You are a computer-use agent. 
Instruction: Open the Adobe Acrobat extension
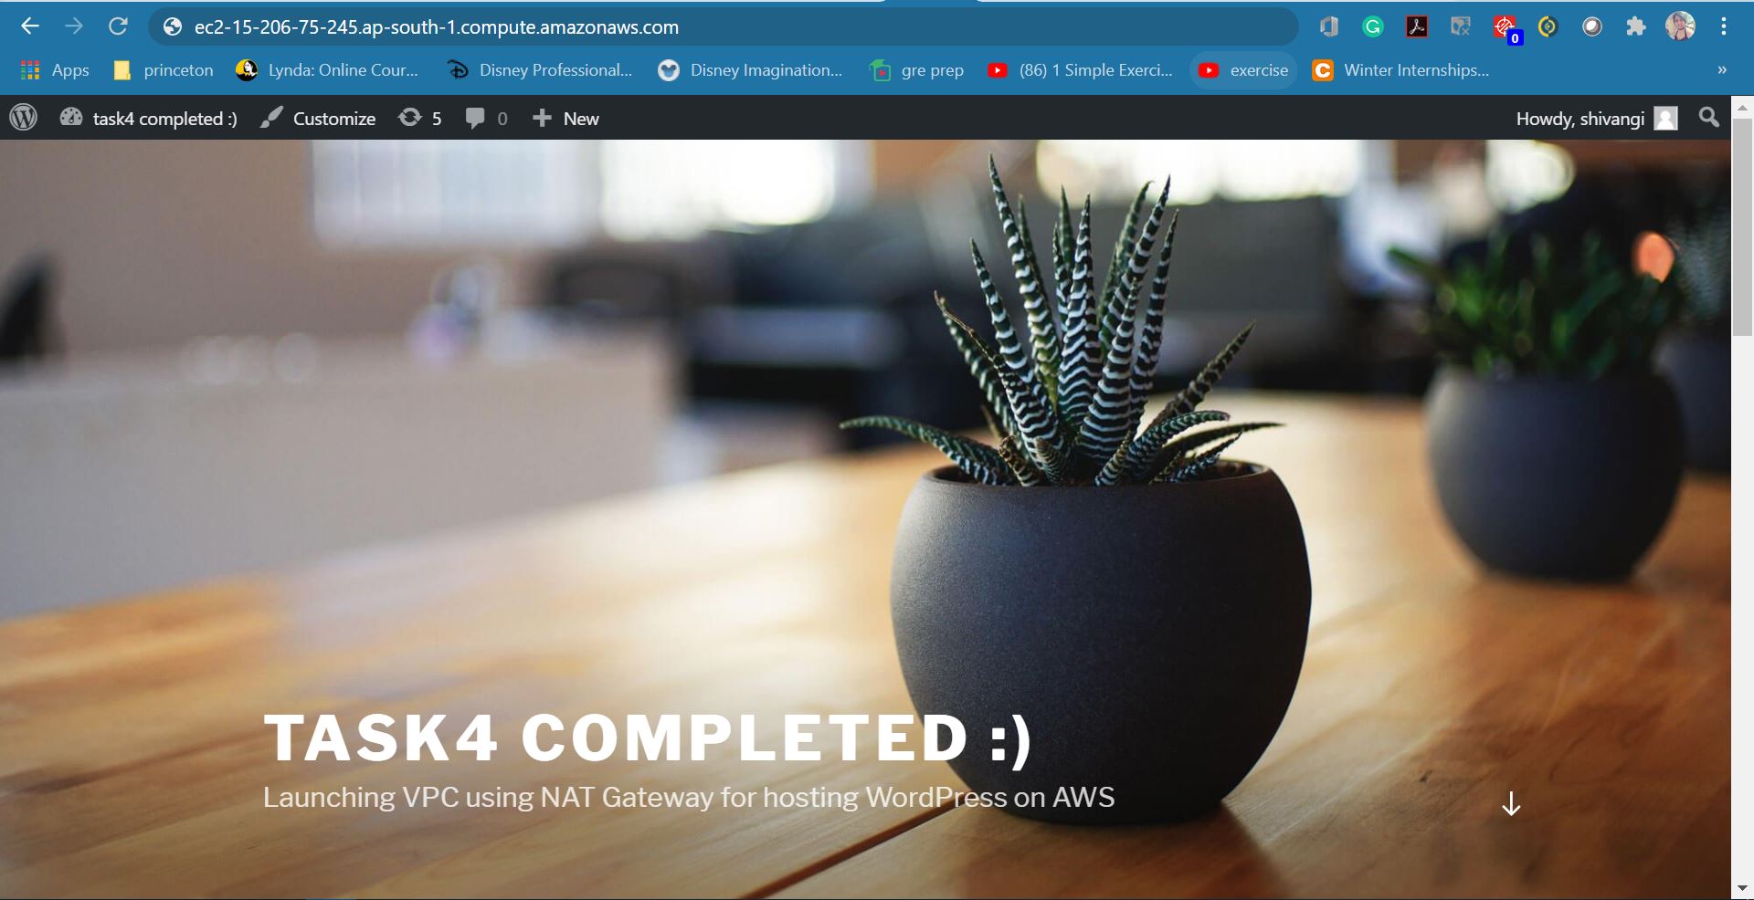pyautogui.click(x=1417, y=27)
